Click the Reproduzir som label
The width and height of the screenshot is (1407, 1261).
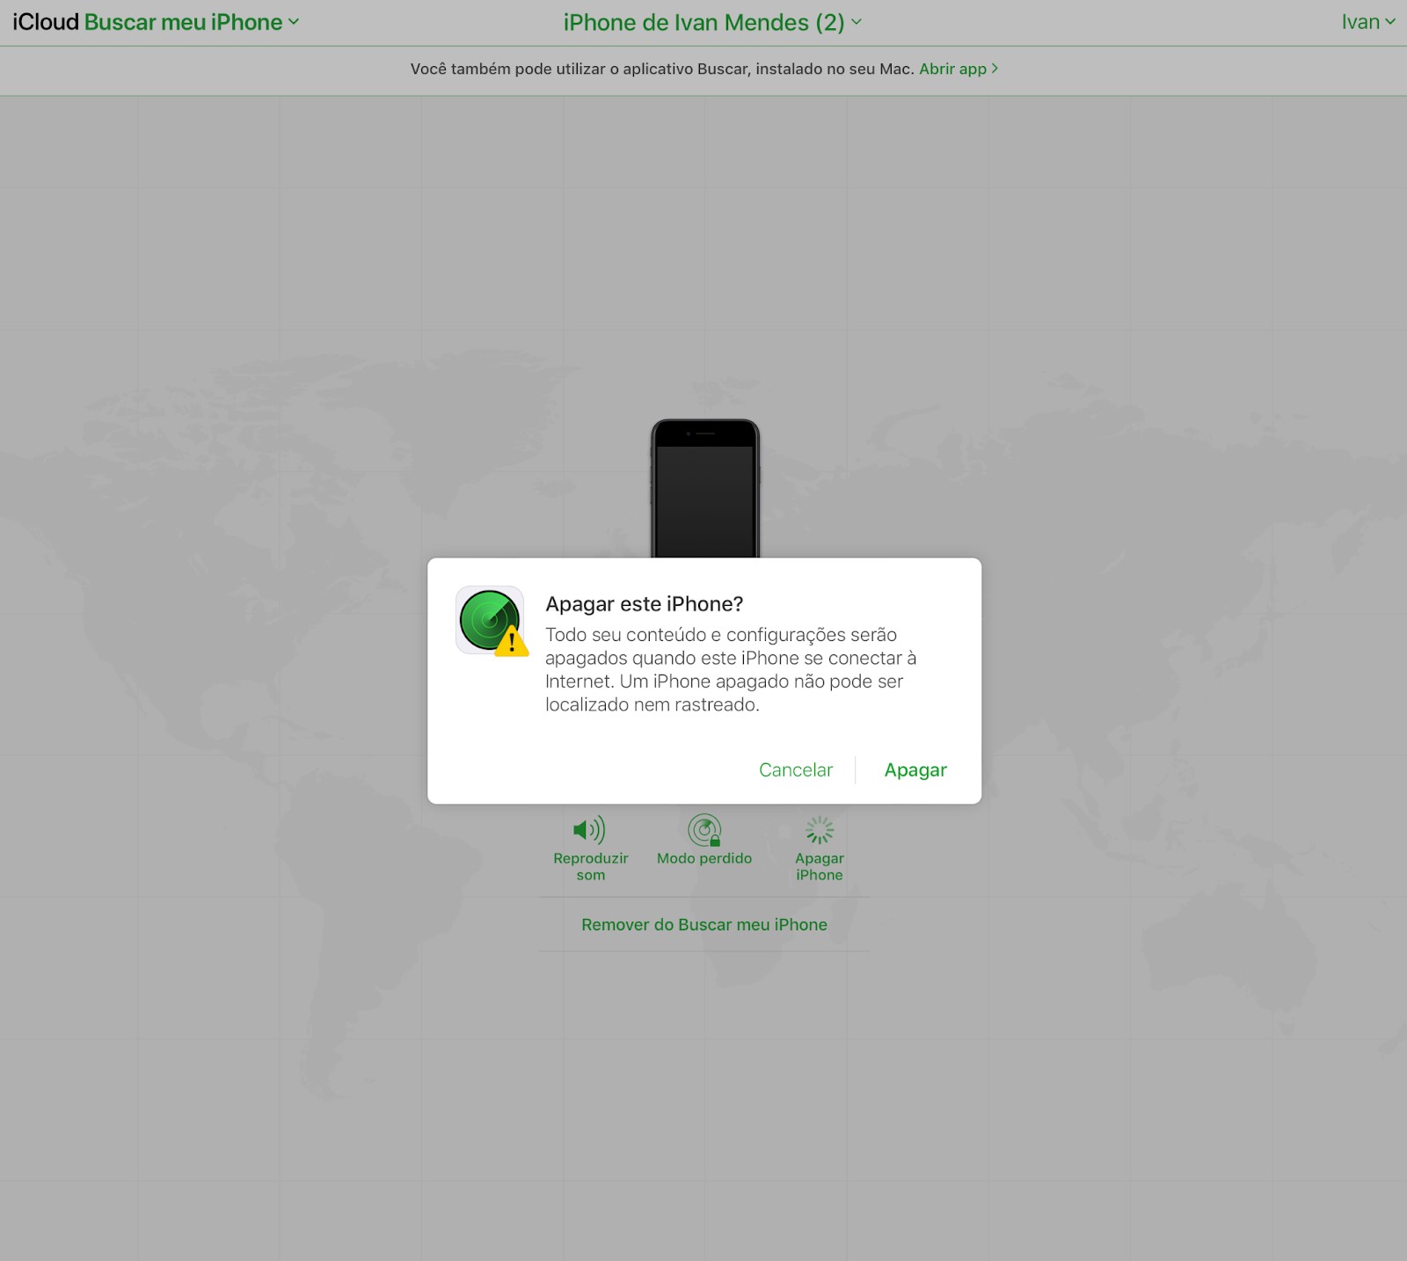pyautogui.click(x=591, y=866)
